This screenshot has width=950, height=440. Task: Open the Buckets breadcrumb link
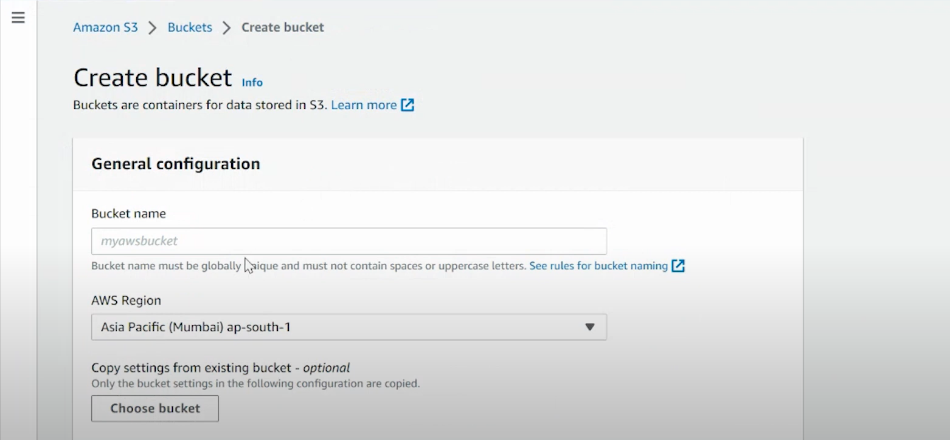pyautogui.click(x=190, y=27)
